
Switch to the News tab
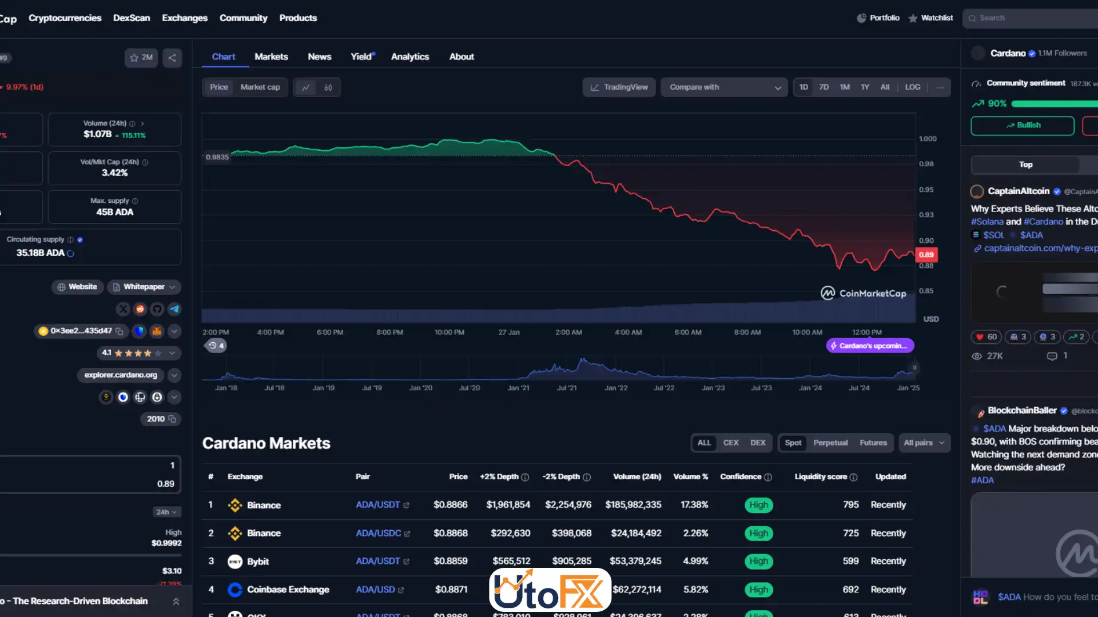point(319,57)
